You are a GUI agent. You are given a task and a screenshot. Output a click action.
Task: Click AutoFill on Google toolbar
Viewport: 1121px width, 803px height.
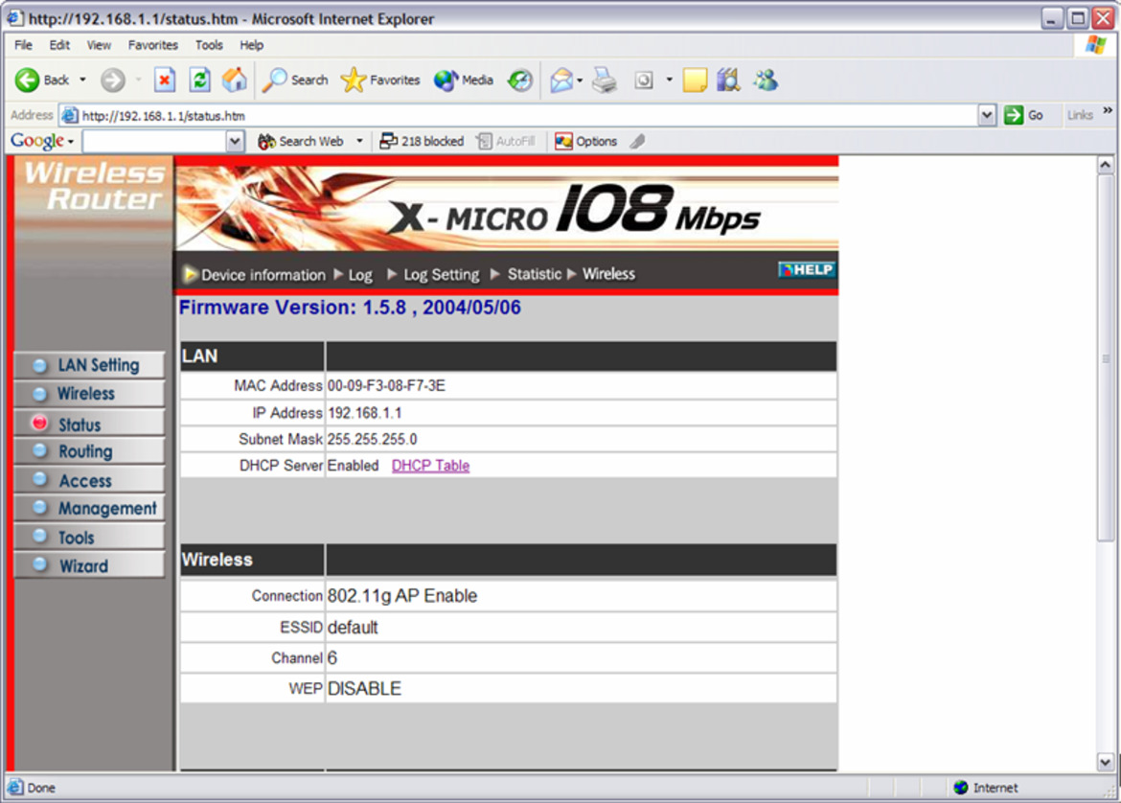506,142
